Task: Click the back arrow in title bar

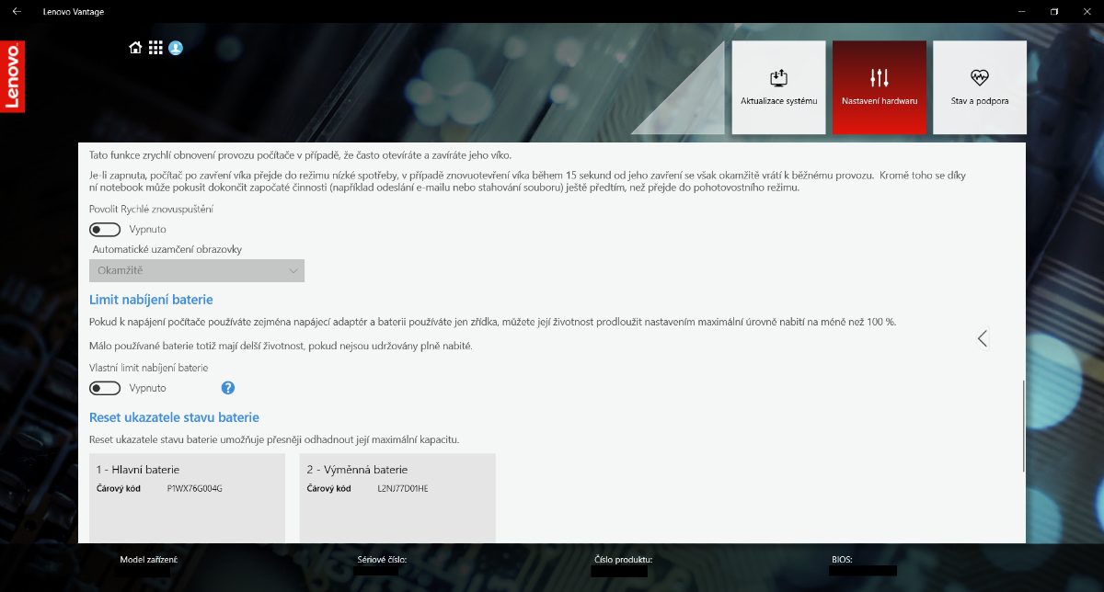Action: pos(17,11)
